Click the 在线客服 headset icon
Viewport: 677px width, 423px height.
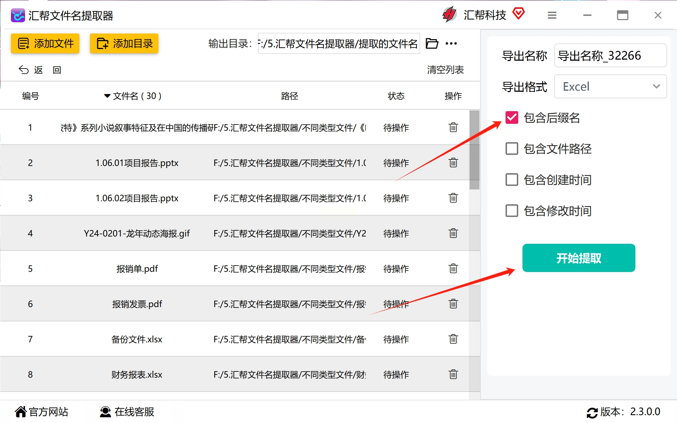tap(105, 412)
